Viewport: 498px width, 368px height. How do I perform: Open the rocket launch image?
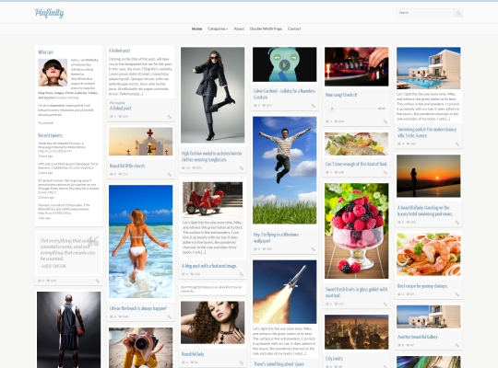click(x=285, y=292)
